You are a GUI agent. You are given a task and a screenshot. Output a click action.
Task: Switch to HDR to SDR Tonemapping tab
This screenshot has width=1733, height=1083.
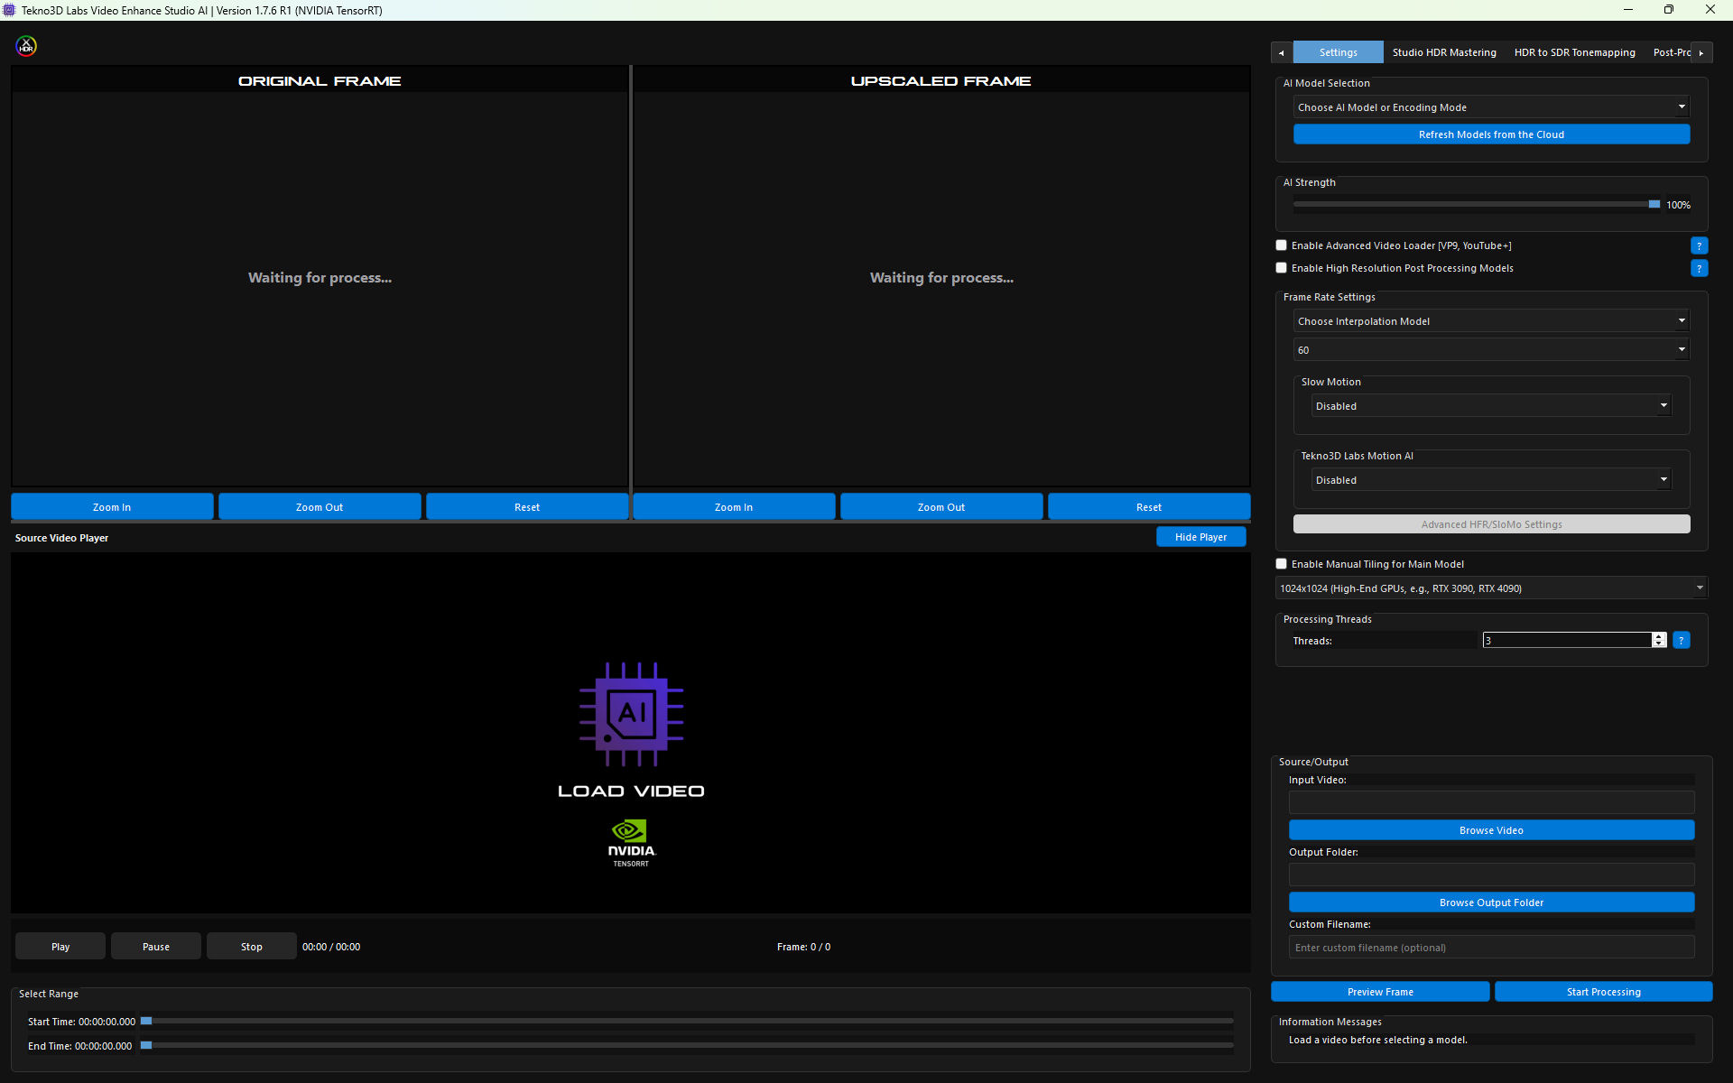(x=1574, y=52)
